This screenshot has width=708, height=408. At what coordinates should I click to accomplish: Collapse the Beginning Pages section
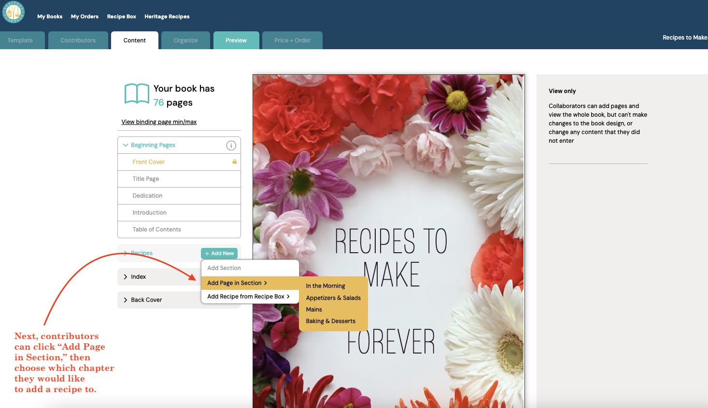(126, 145)
